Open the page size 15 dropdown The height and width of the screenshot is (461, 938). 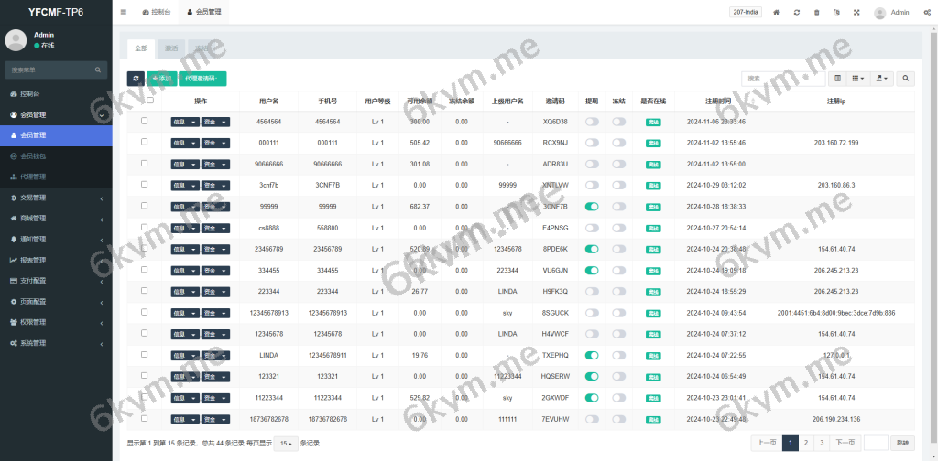(287, 443)
